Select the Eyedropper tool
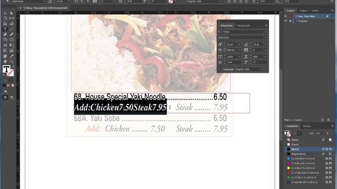Screen dimensions: 337x189 tap(12, 56)
